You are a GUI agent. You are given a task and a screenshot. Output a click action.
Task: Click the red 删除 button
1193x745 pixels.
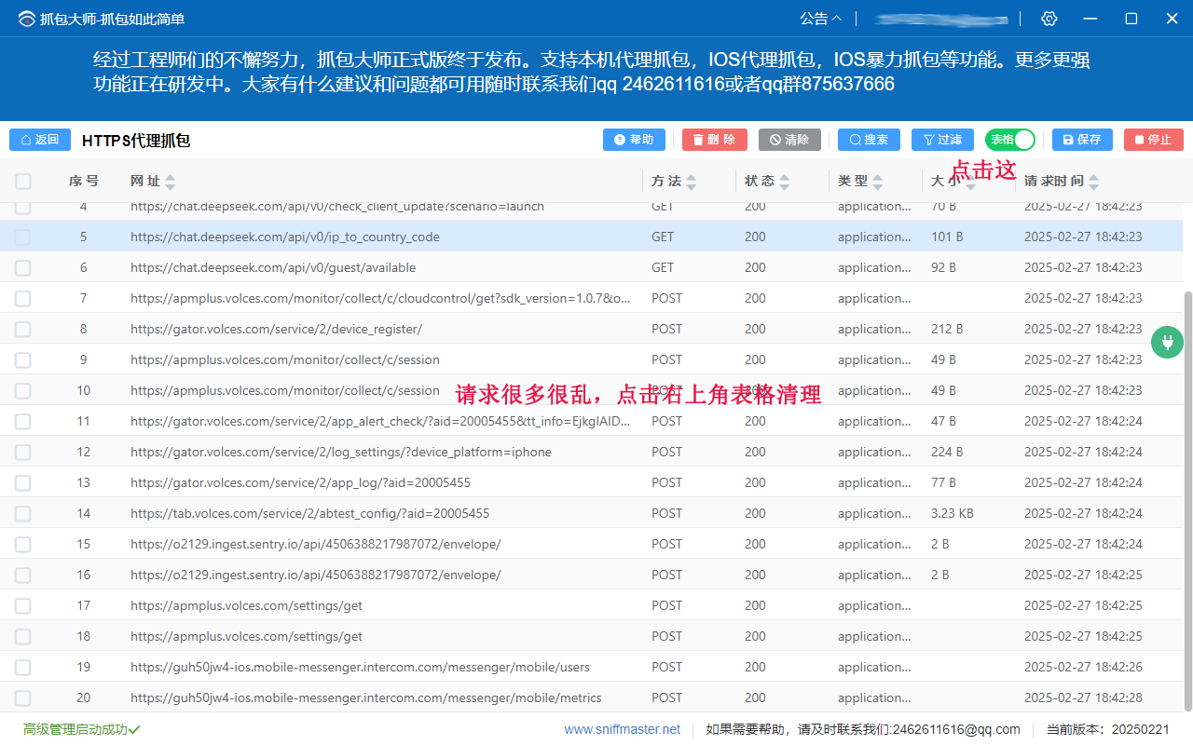click(714, 140)
